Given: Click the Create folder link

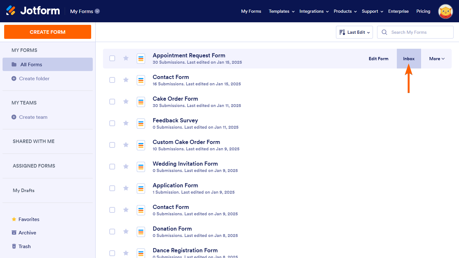Looking at the screenshot, I should coord(34,78).
